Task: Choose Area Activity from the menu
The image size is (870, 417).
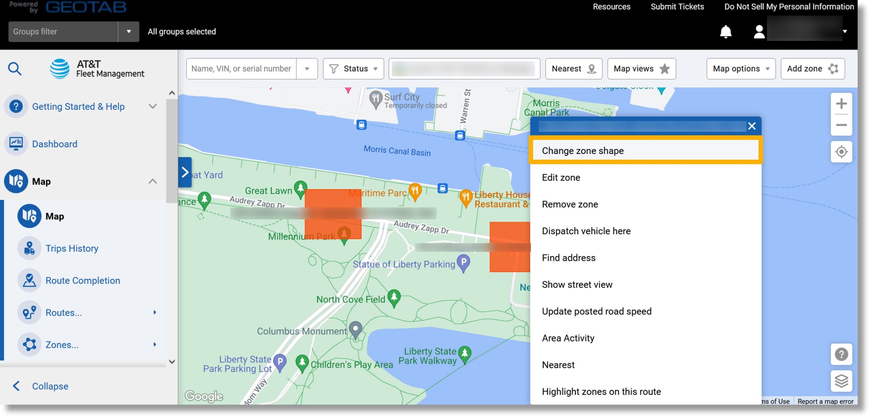Action: [645, 338]
